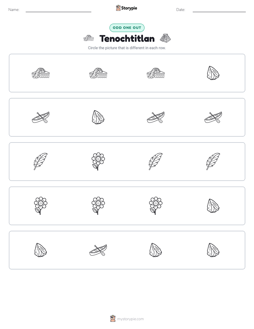
Task: Click the stone icon in the flower row
Action: coord(213,206)
